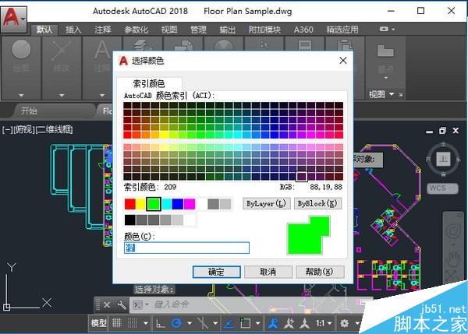Select the pan hand tool in navigation bar
468x334 pixels.
pyautogui.click(x=454, y=258)
